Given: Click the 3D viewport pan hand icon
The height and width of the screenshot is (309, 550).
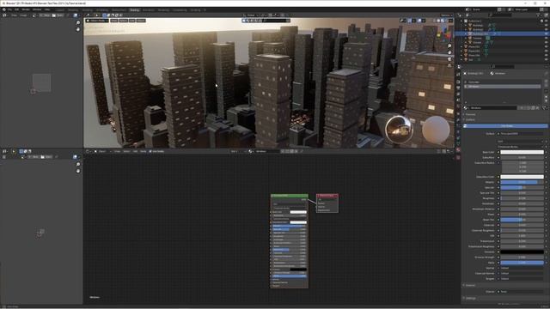Looking at the screenshot, I should pyautogui.click(x=449, y=52).
